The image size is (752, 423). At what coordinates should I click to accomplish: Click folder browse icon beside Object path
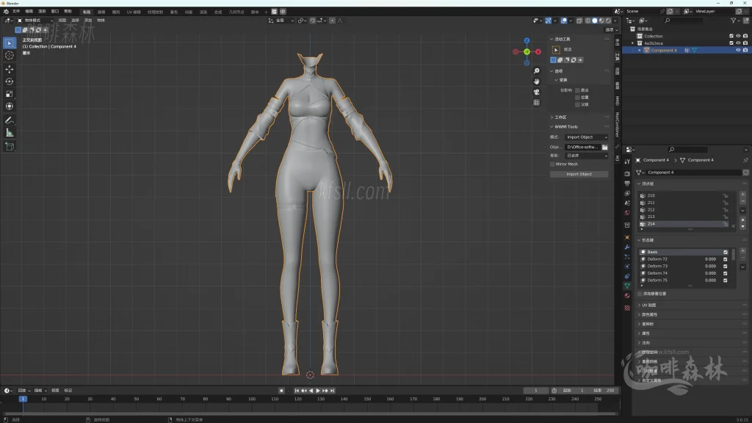[x=605, y=147]
